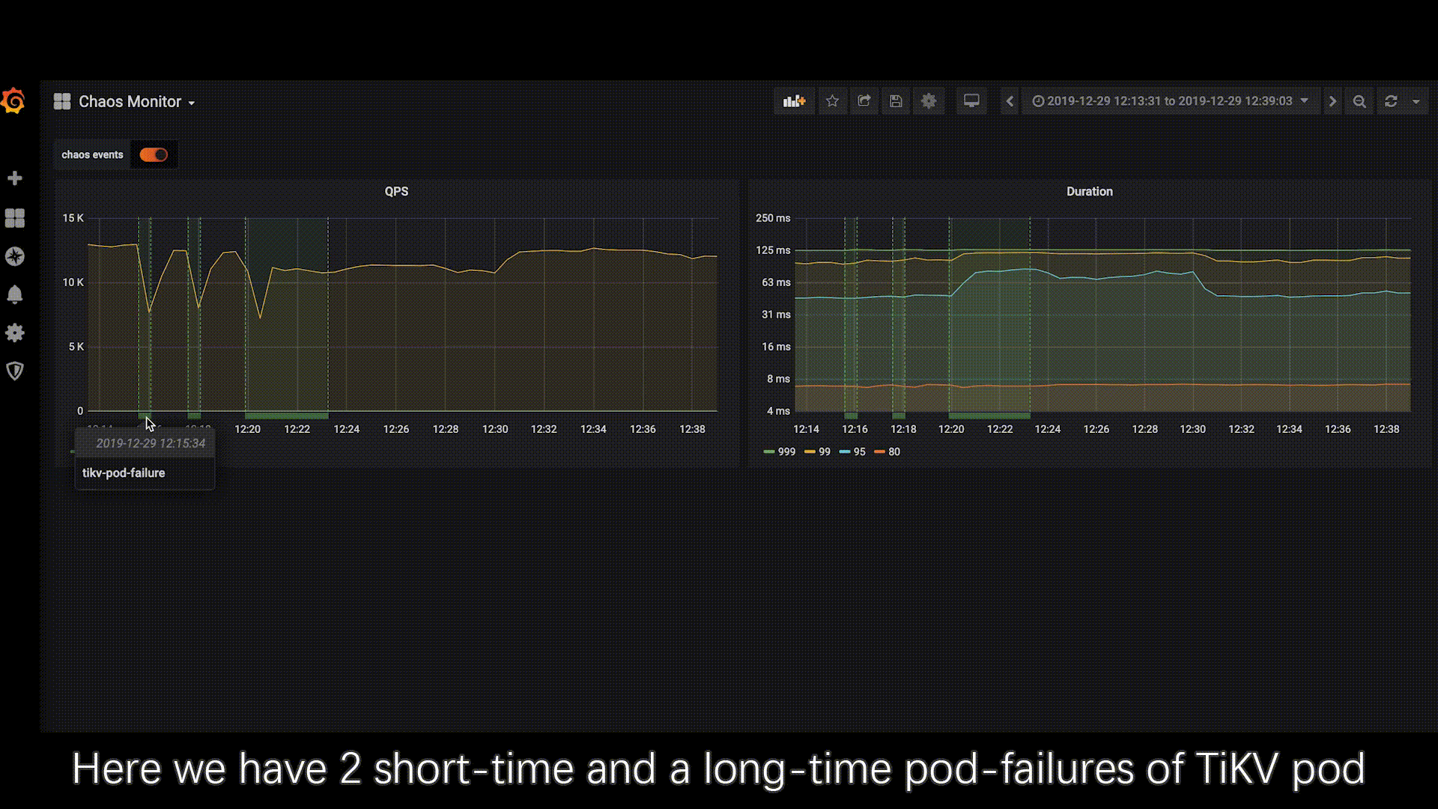The height and width of the screenshot is (809, 1438).
Task: Open the time range picker dropdown
Action: 1169,101
